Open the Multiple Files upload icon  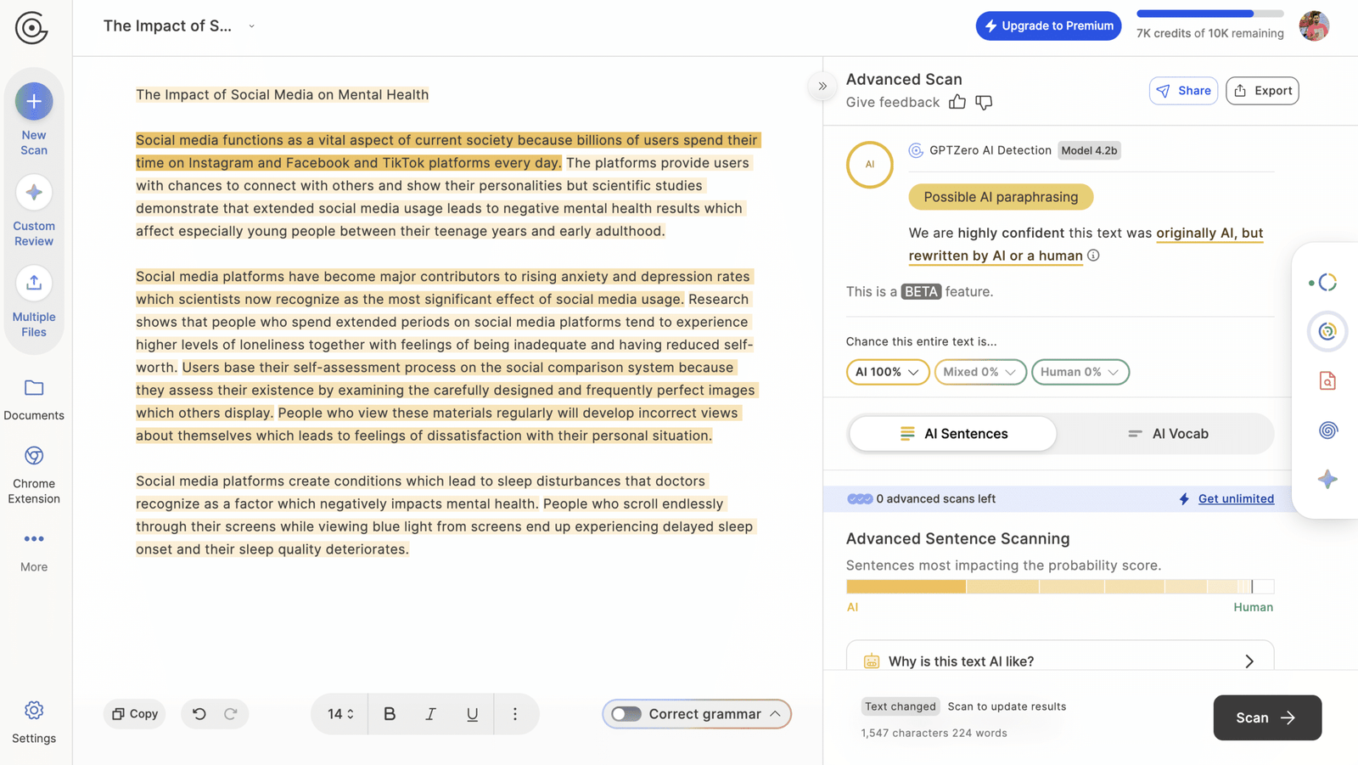pyautogui.click(x=34, y=284)
